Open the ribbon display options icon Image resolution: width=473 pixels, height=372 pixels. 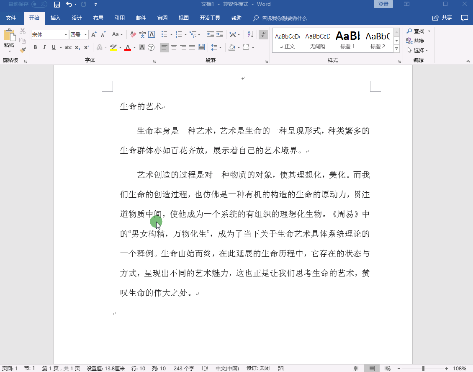point(406,4)
